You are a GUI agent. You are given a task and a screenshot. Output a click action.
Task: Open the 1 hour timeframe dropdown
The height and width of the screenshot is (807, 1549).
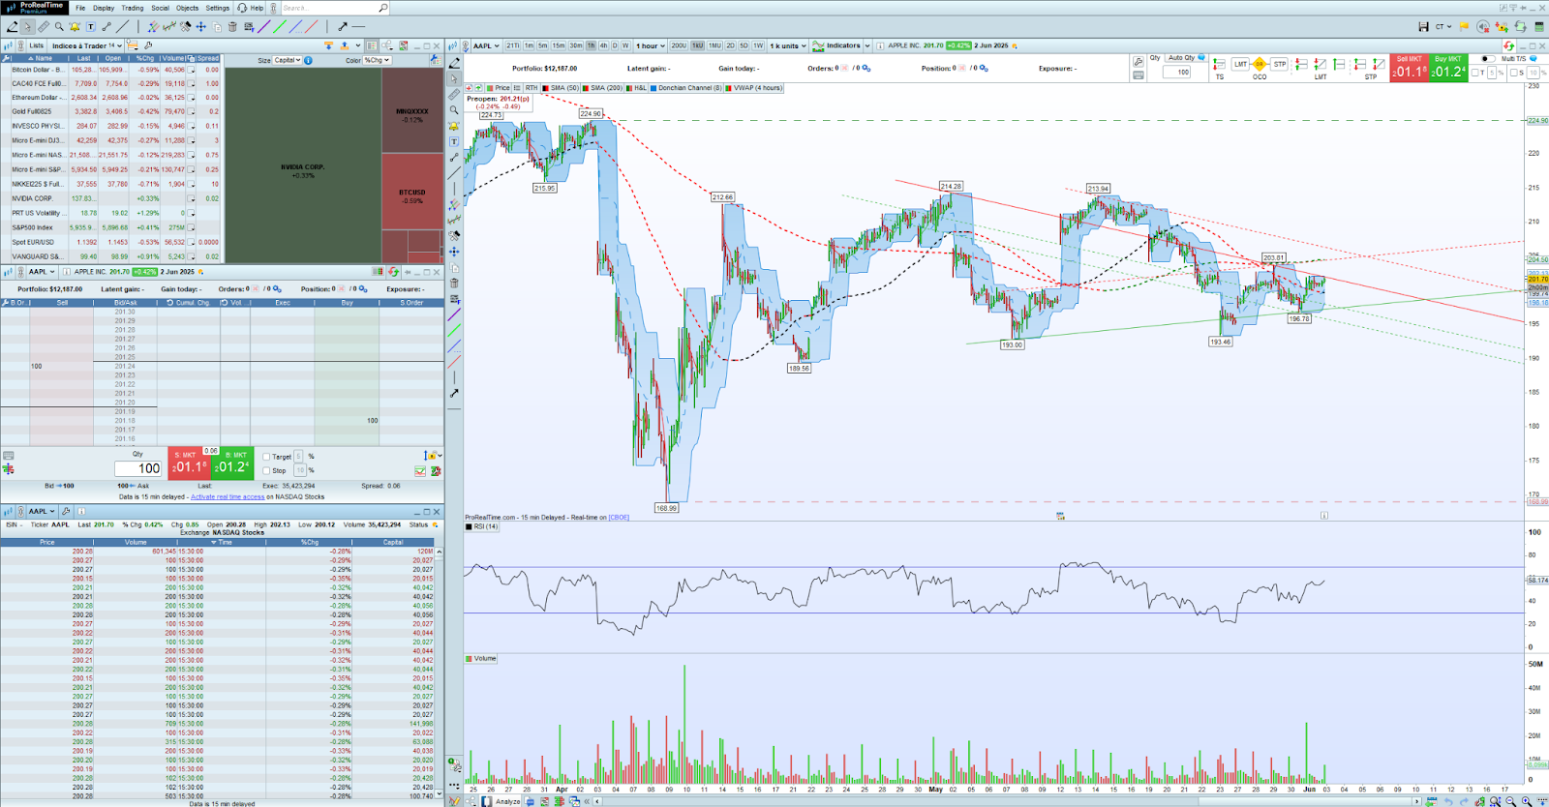point(651,45)
